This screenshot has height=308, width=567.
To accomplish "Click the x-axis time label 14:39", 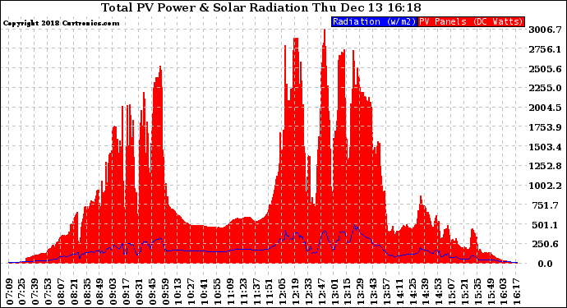I will (426, 292).
